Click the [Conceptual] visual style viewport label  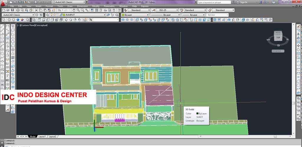41,25
